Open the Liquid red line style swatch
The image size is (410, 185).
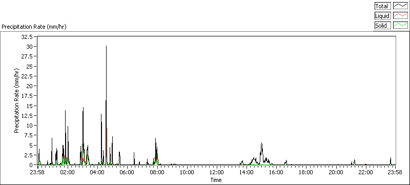pyautogui.click(x=401, y=16)
